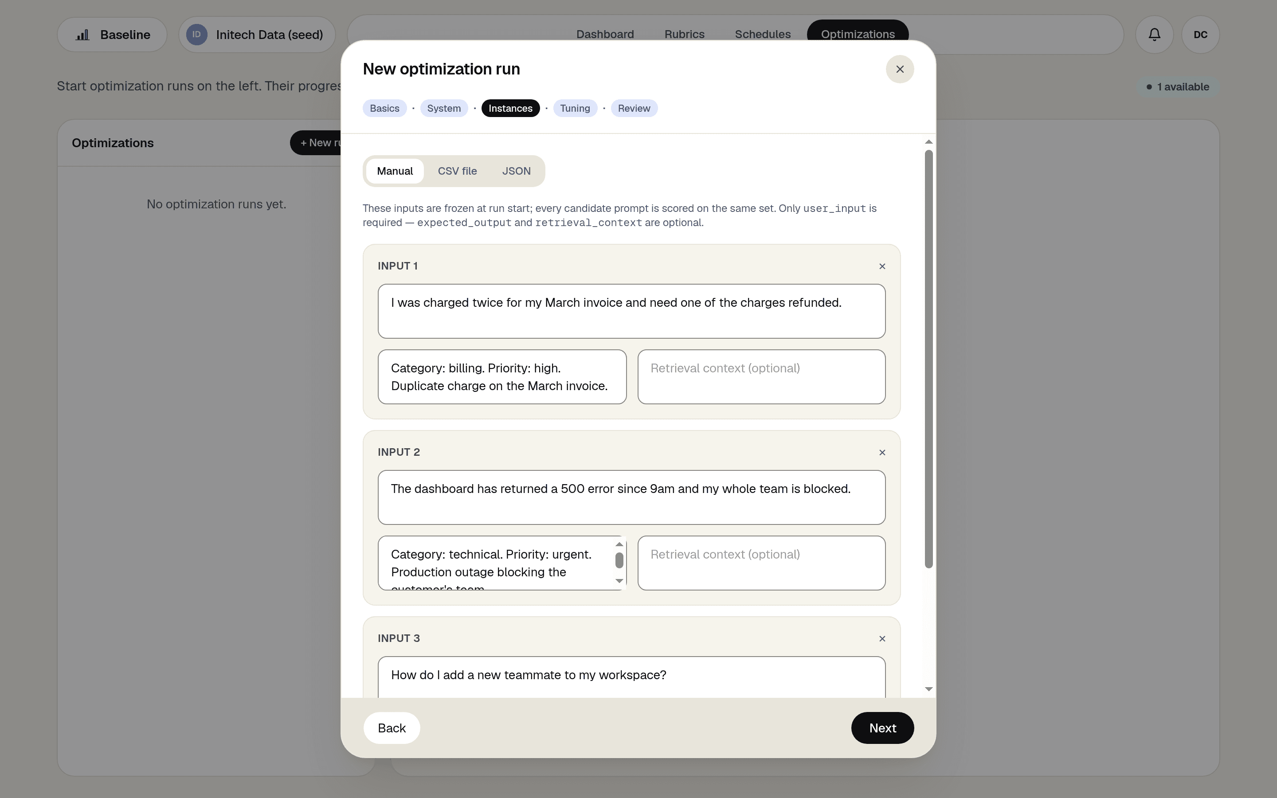Jump to the Review step
Viewport: 1277px width, 798px height.
pyautogui.click(x=634, y=108)
